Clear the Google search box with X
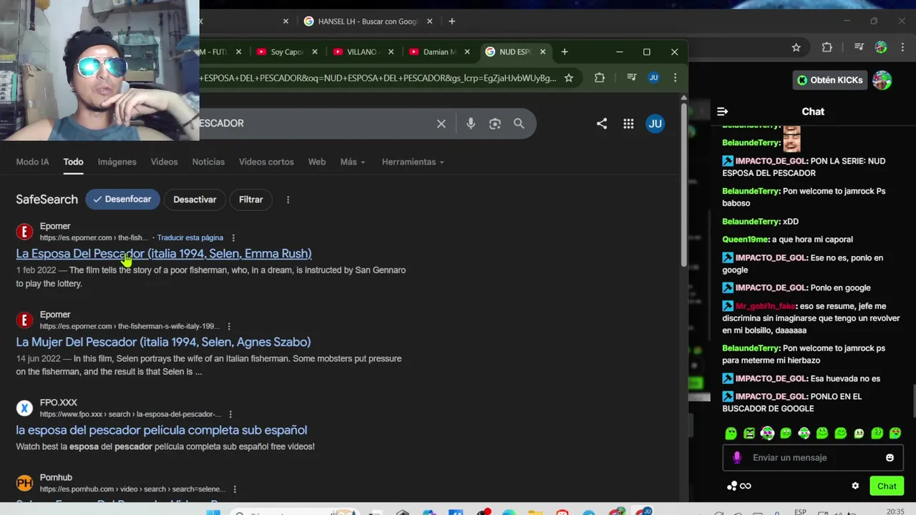Screen dimensions: 916x515 [442, 124]
